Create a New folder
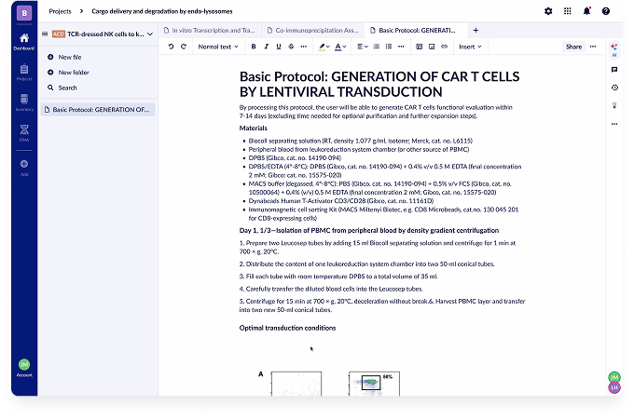The width and height of the screenshot is (634, 419). click(68, 73)
